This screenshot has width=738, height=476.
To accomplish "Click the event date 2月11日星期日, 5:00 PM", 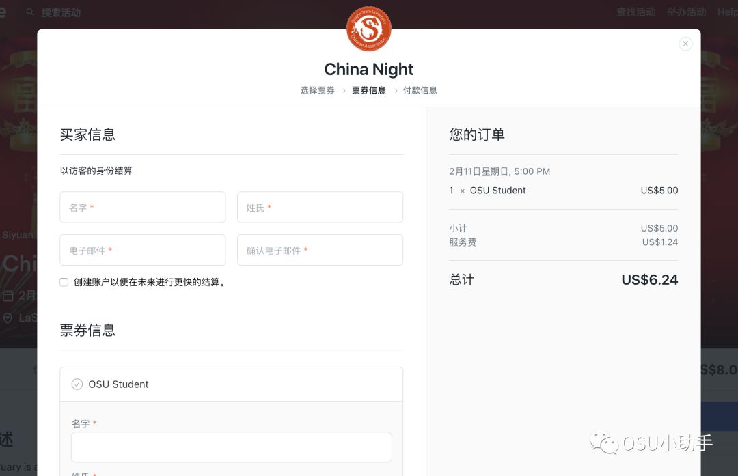I will tap(500, 171).
